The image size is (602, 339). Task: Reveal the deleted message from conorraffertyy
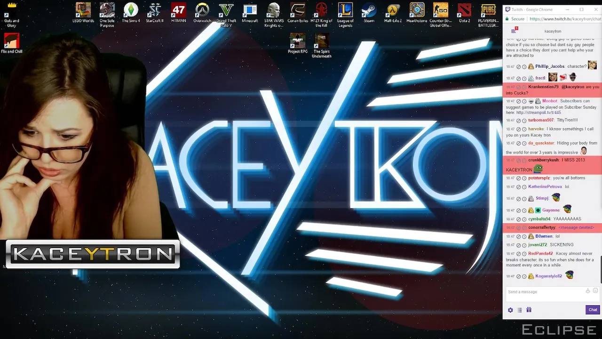coord(576,228)
